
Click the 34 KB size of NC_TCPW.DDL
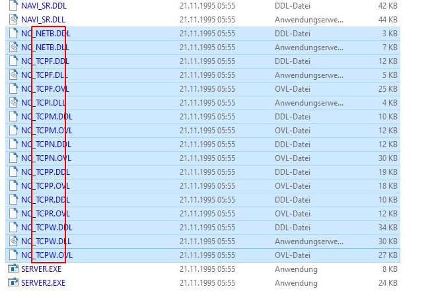388,228
